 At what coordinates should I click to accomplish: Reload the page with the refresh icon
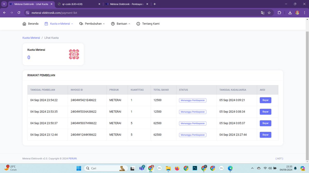[19, 13]
